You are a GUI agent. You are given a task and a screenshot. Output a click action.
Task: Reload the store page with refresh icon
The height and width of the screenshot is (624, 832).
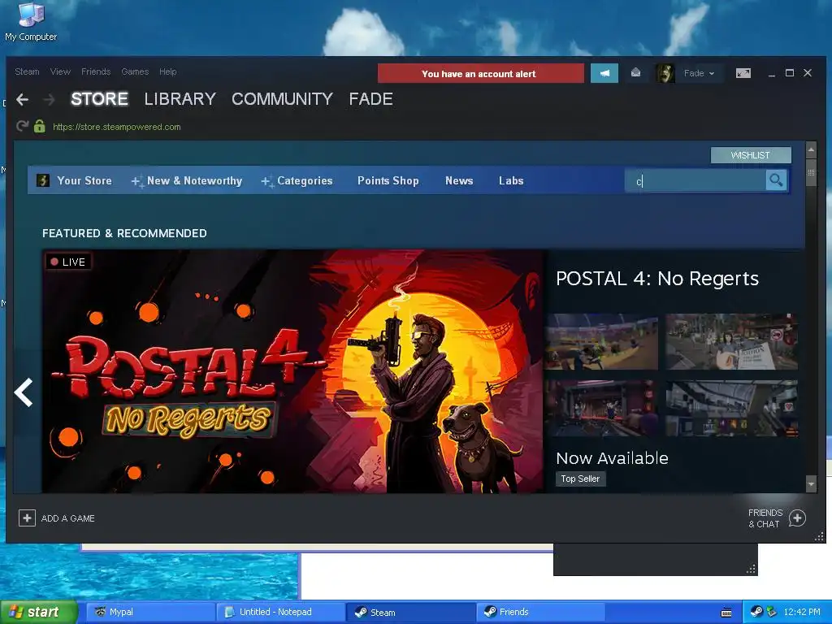pyautogui.click(x=22, y=126)
